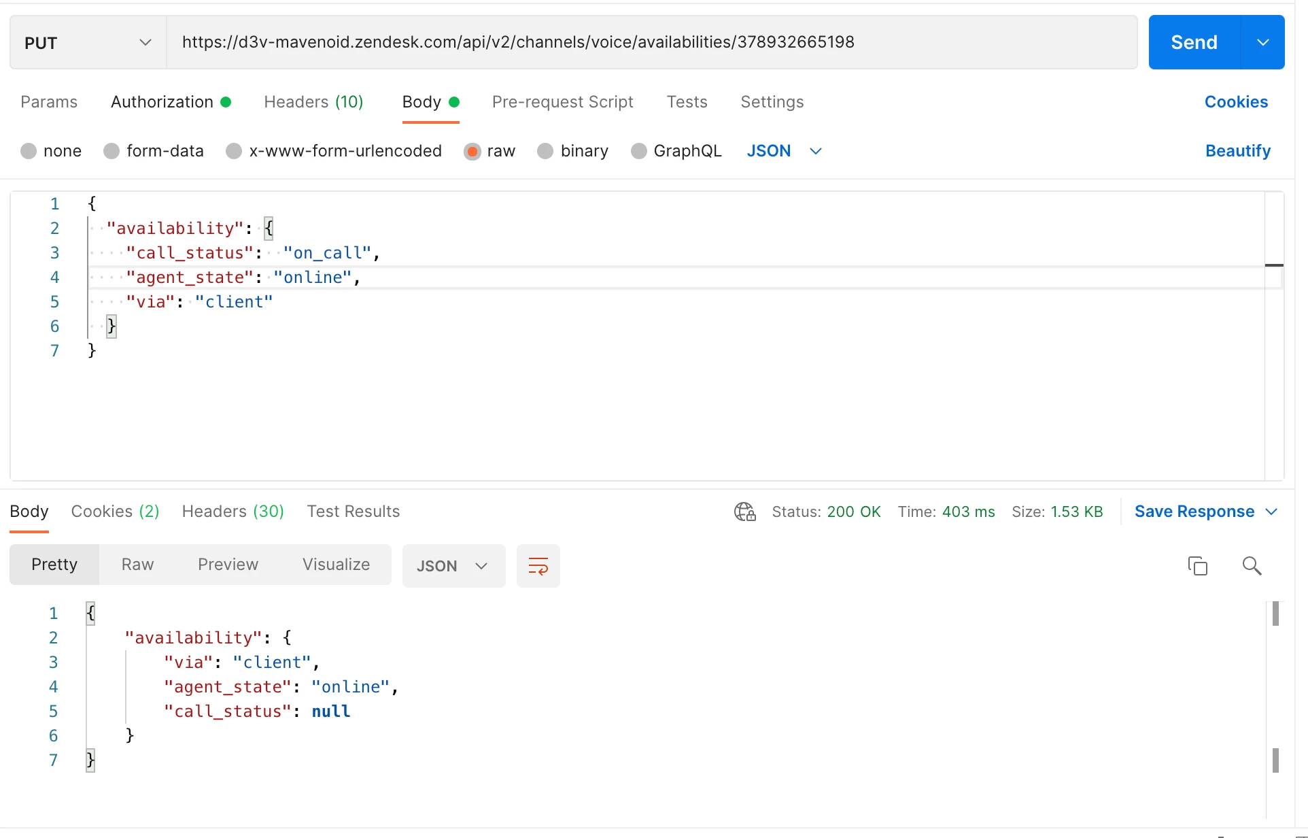The image size is (1308, 838).
Task: Expand the Save Response chevron
Action: click(1271, 512)
